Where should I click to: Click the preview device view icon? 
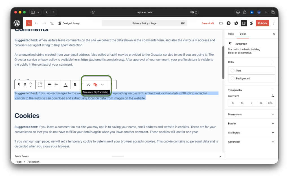click(x=221, y=23)
